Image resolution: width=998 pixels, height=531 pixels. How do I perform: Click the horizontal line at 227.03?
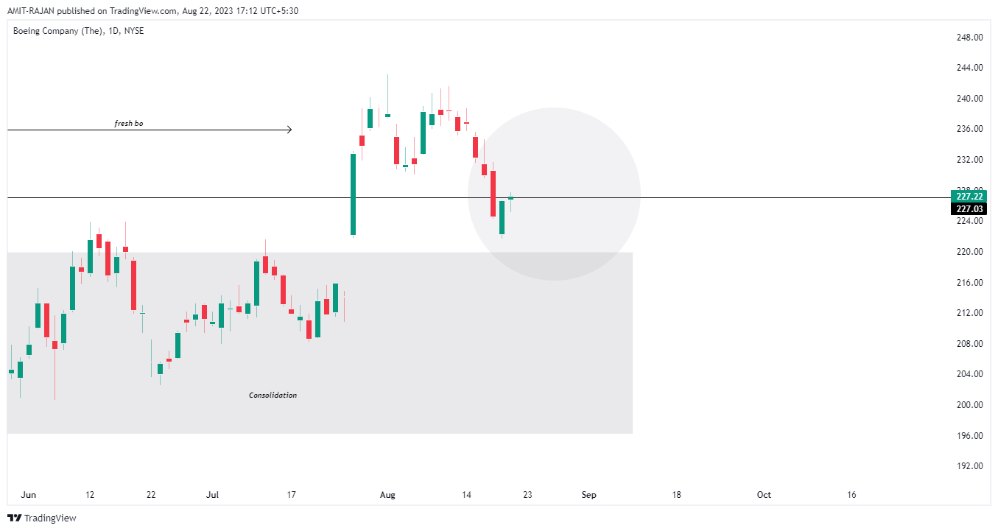pyautogui.click(x=221, y=197)
